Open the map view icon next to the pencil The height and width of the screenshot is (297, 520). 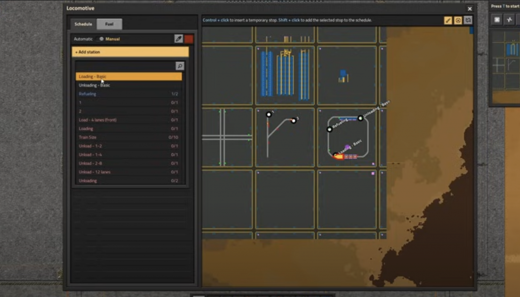click(468, 20)
